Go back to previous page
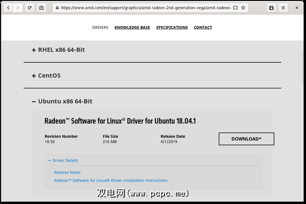The image size is (306, 204). click(8, 8)
